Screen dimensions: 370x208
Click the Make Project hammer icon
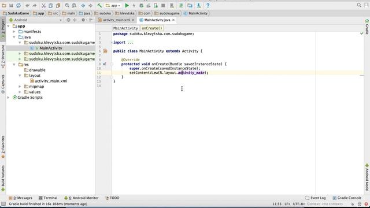99,5
